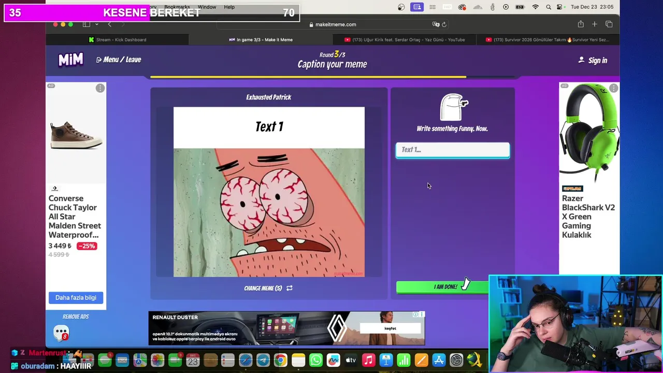
Task: Click the date and time
Action: click(x=592, y=7)
